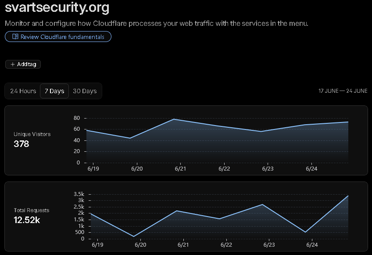372x255 pixels.
Task: Click the Review Cloudflare fundamentals button
Action: tap(58, 37)
